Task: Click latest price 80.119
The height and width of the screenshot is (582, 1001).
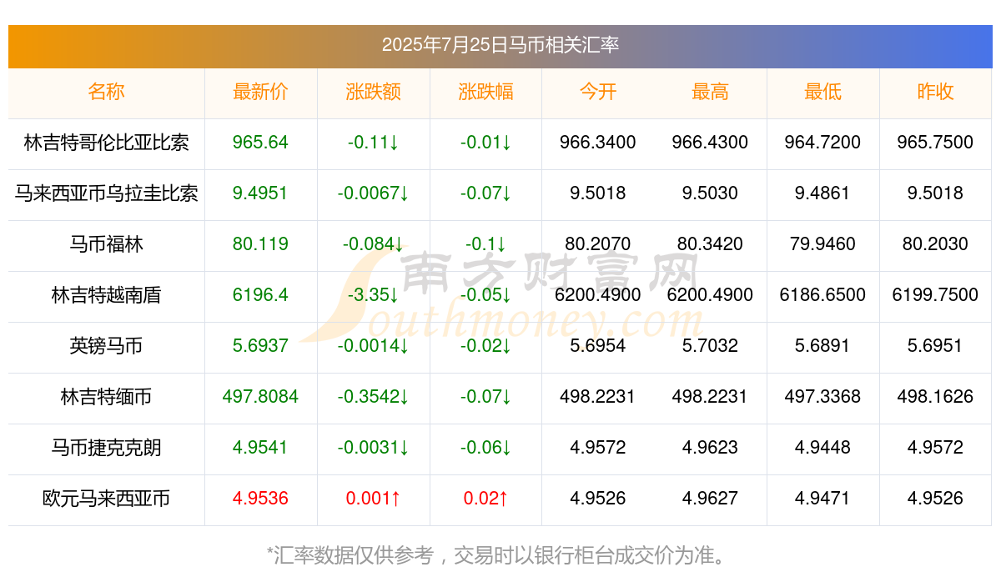Action: point(260,244)
